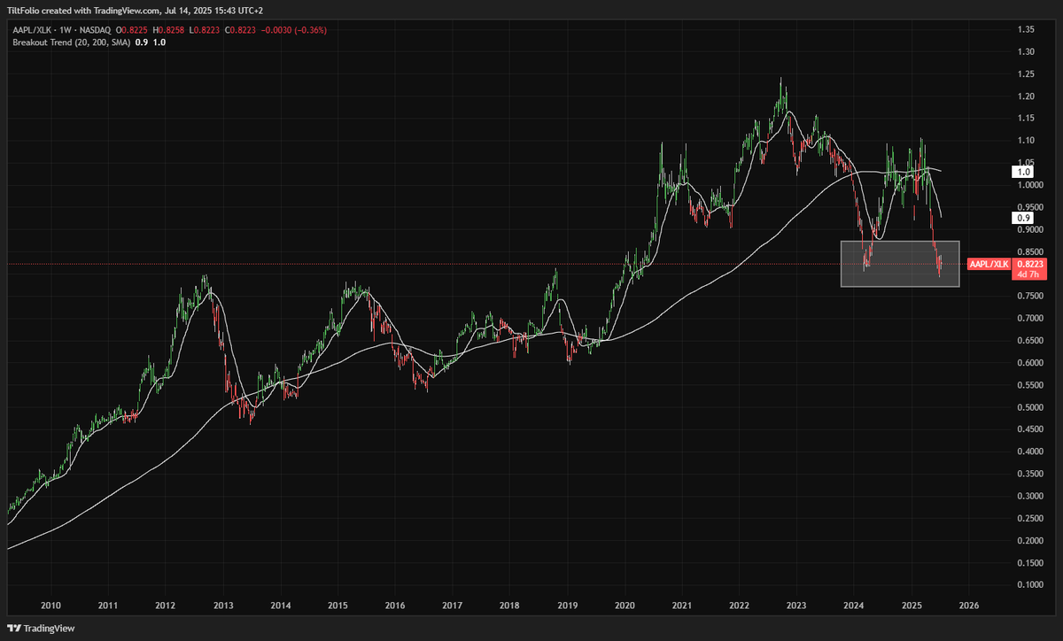Image resolution: width=1063 pixels, height=641 pixels.
Task: Click the 1.0000 price axis label
Action: pyautogui.click(x=1030, y=185)
